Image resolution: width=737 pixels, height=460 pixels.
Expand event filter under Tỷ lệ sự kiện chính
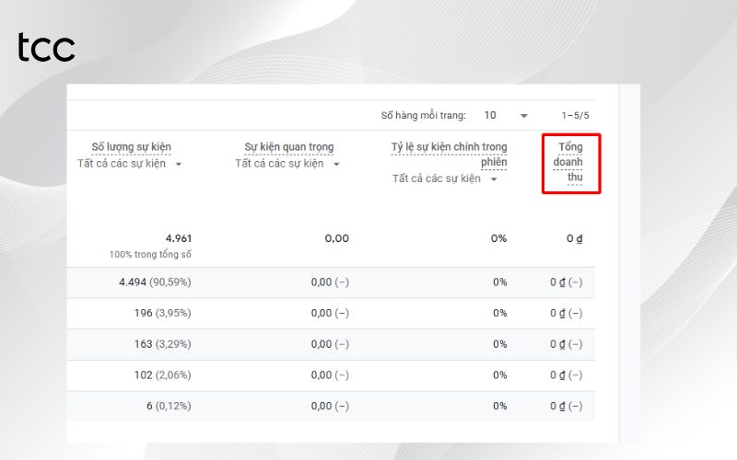pos(445,178)
